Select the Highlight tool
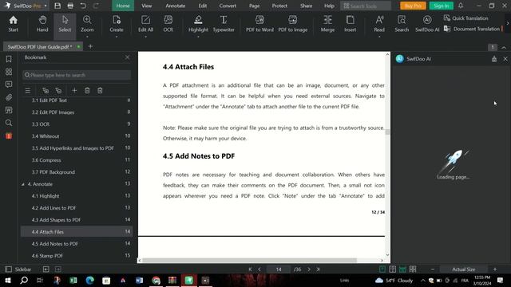 pos(198,24)
